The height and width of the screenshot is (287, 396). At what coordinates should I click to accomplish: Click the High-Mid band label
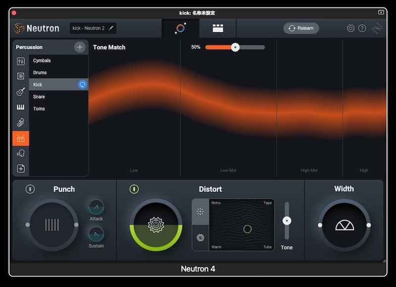[x=309, y=170]
